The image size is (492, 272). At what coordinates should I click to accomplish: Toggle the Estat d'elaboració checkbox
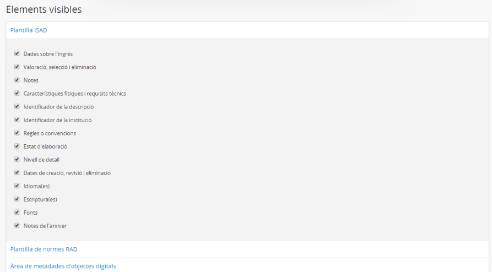[x=17, y=146]
